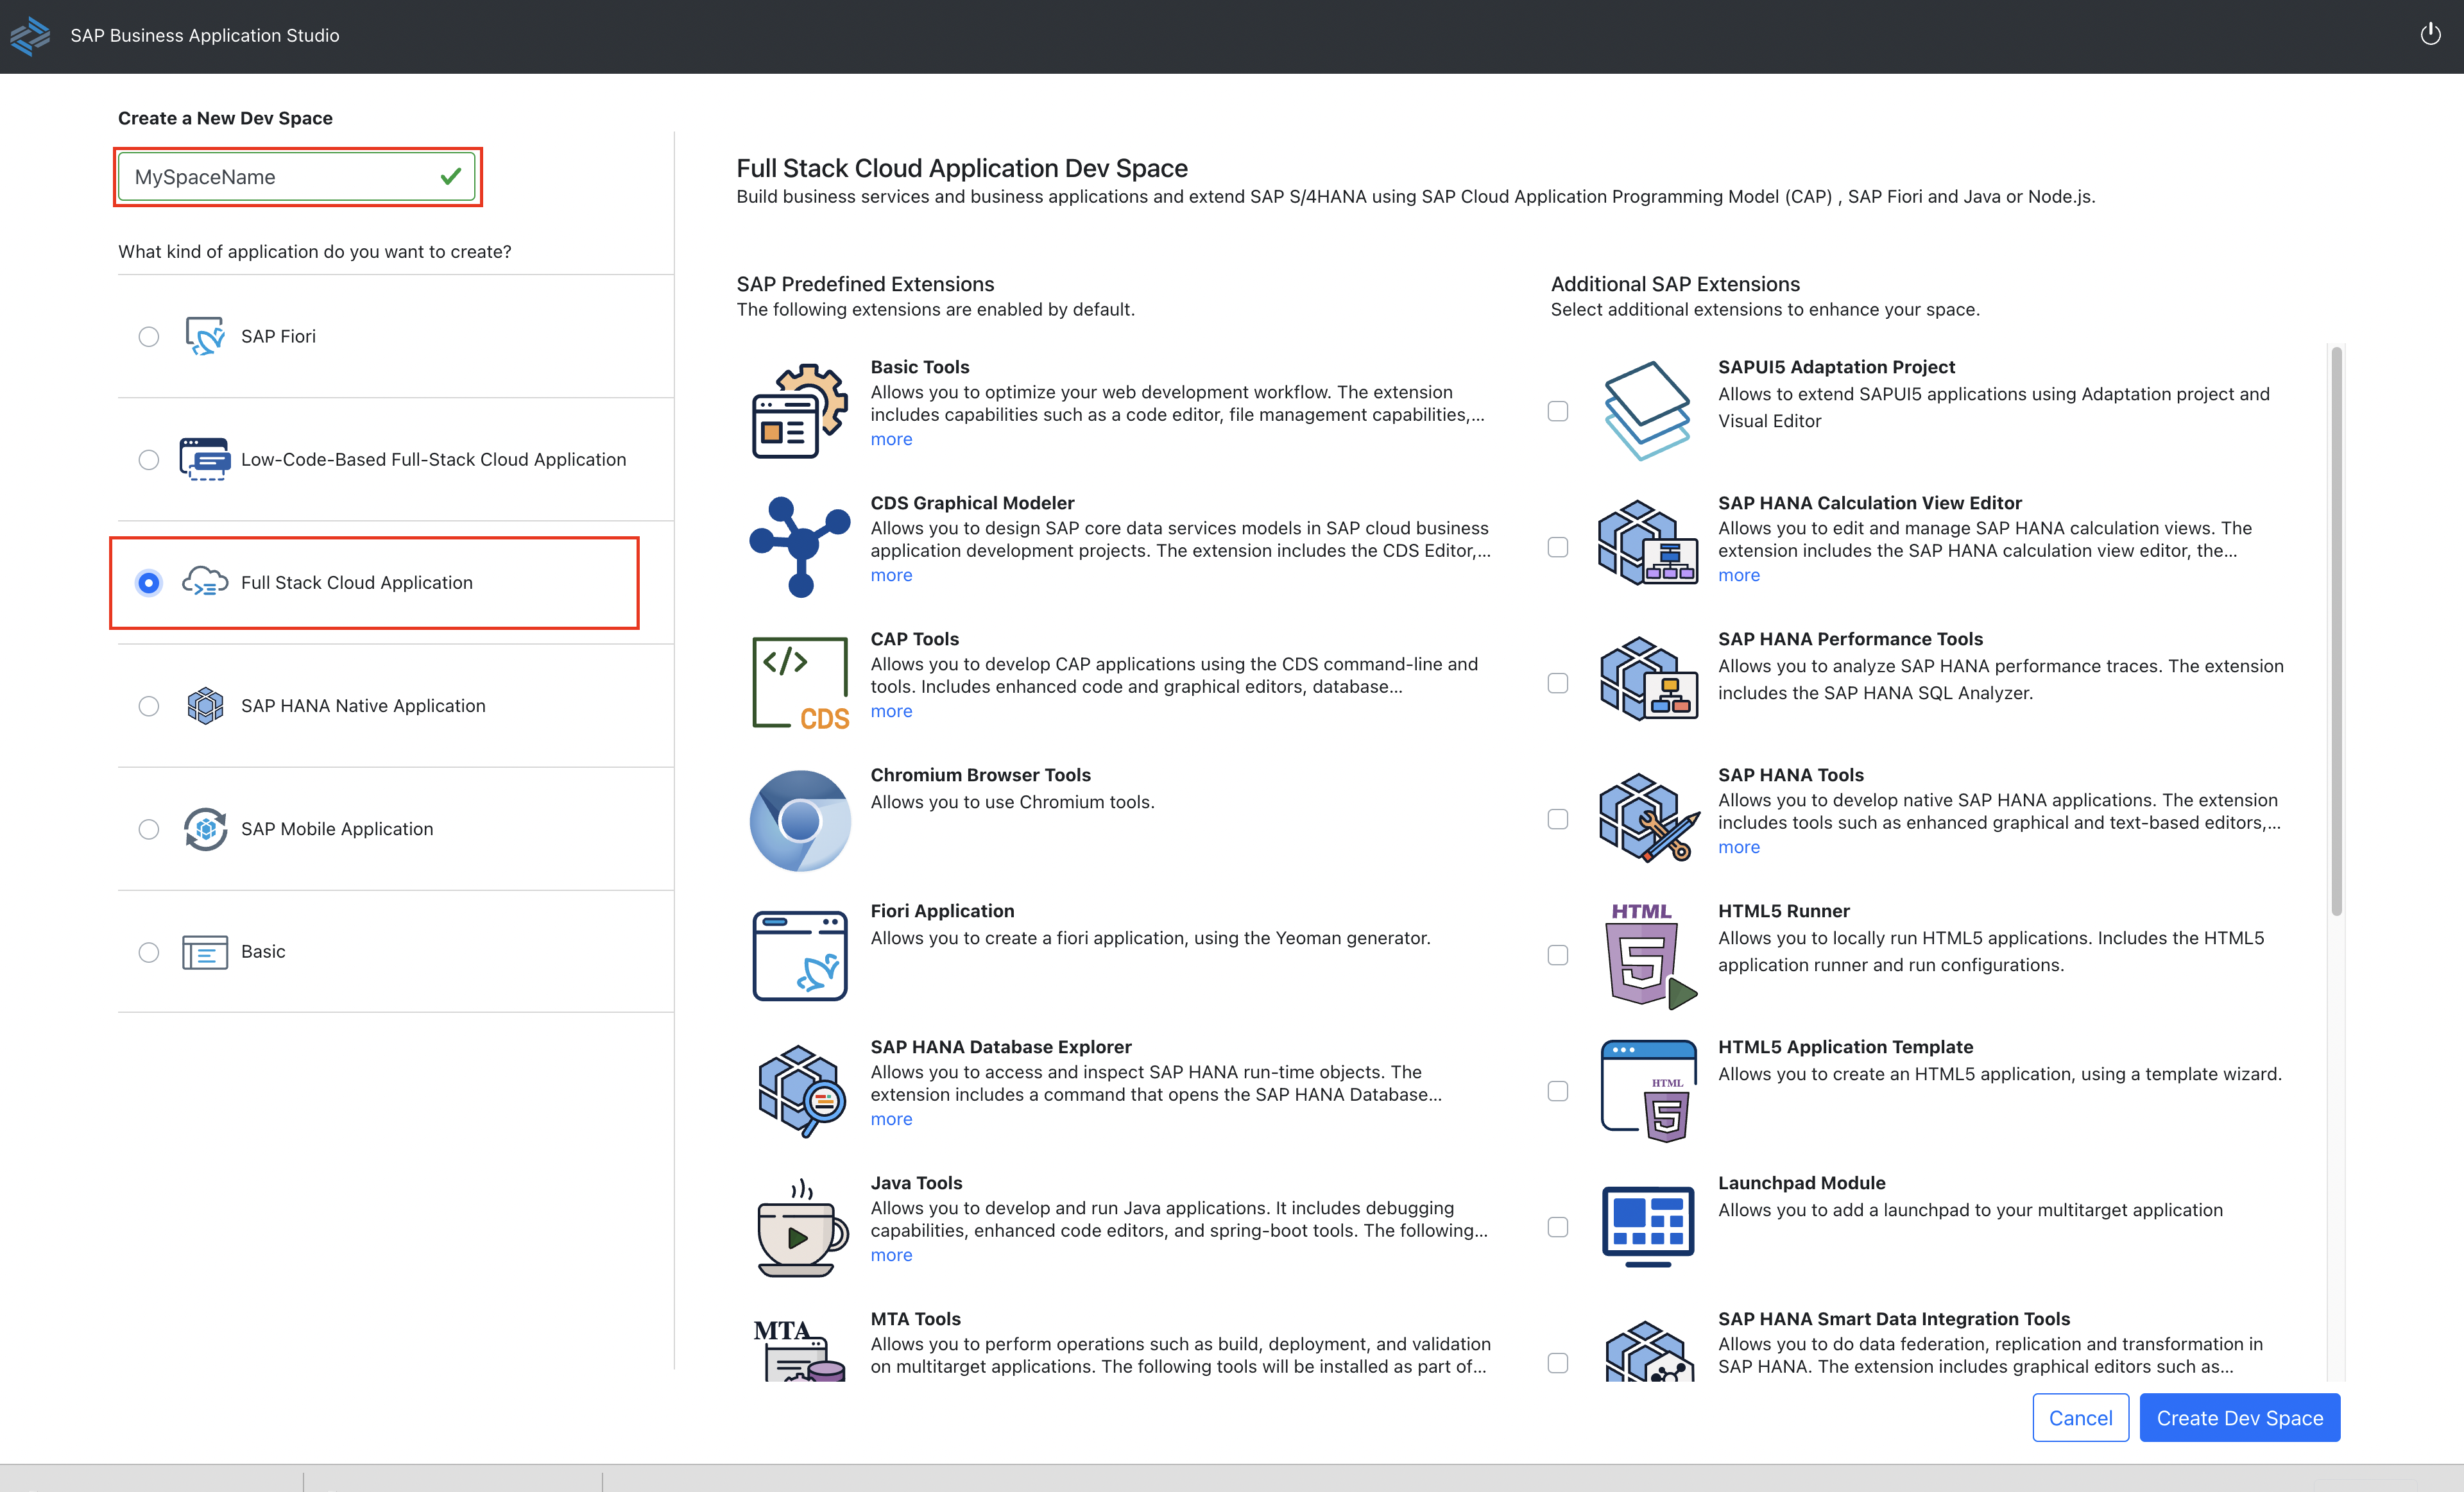Click the SAP Mobile Application icon
This screenshot has width=2464, height=1492.
pos(205,829)
